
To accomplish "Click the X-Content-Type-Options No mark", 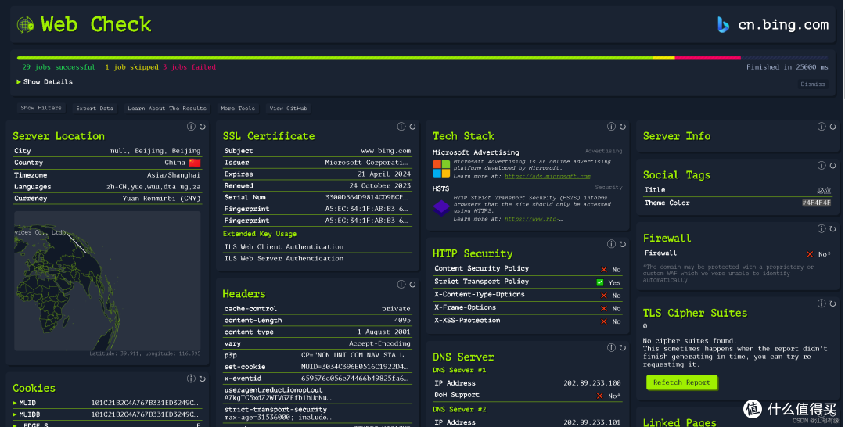I will pyautogui.click(x=603, y=295).
